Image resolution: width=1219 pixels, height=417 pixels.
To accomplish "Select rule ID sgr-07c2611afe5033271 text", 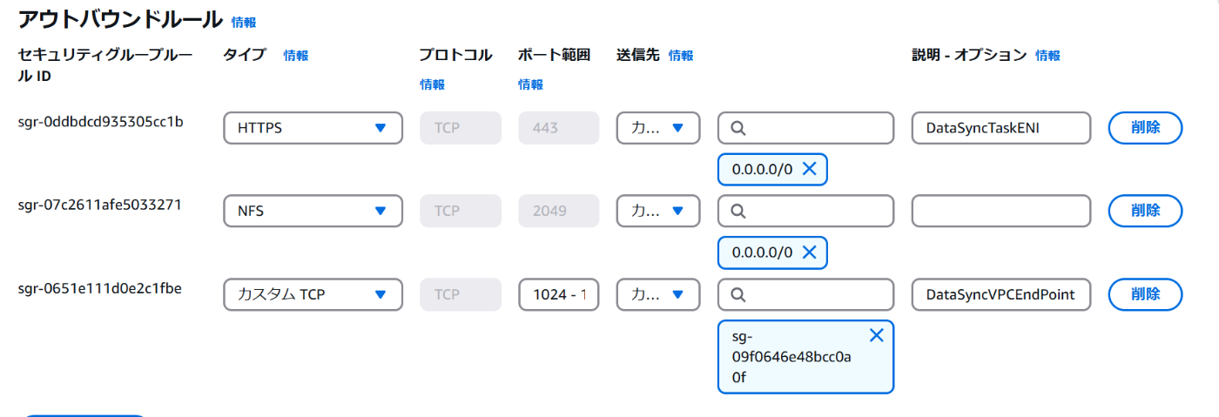I will point(99,204).
